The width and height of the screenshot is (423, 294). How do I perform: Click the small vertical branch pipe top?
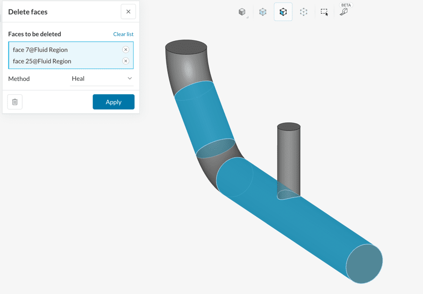click(x=288, y=127)
